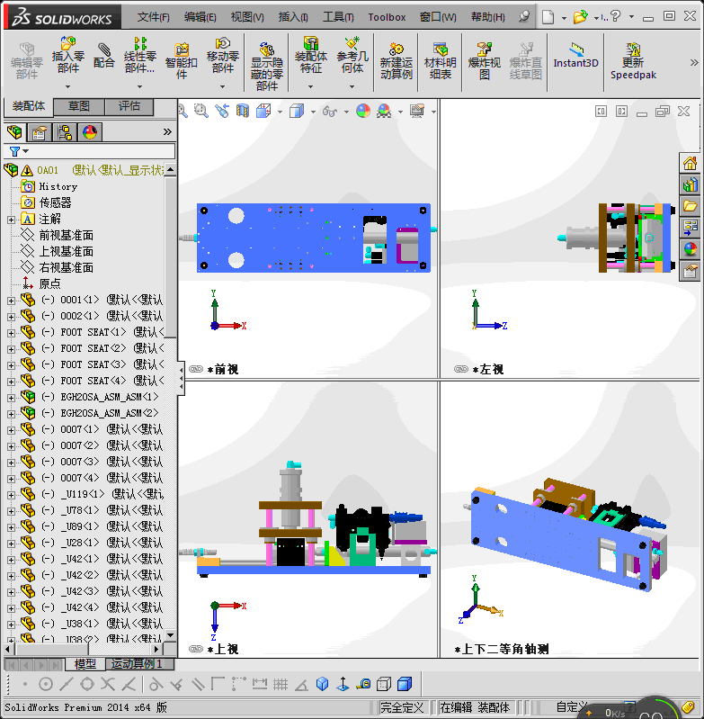Screen dimensions: 704x719
Task: Click feature tree horizontal scrollbar right arrow
Action: tap(156, 650)
